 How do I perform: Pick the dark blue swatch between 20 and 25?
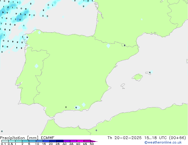(53, 141)
